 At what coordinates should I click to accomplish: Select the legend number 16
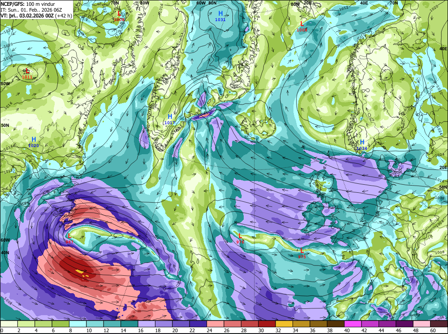pos(140,330)
